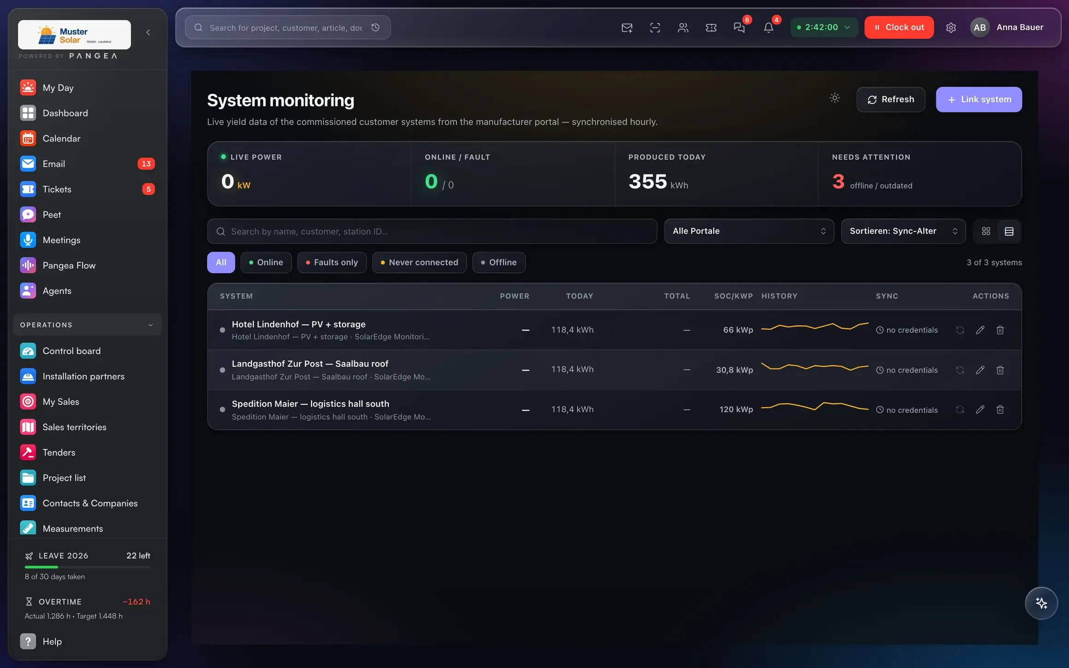Delete the Hotel Lindenhof system
Screen dimensions: 1069x668
pyautogui.click(x=1000, y=330)
